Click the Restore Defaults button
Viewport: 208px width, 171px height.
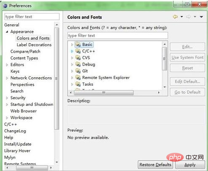(x=155, y=165)
